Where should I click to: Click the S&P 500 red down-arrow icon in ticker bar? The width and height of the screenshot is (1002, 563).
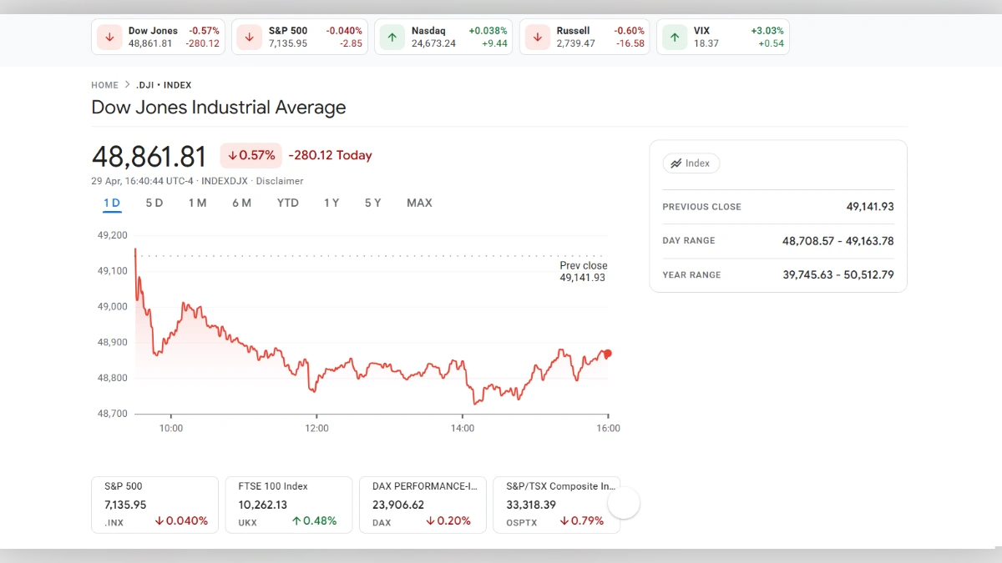[250, 37]
